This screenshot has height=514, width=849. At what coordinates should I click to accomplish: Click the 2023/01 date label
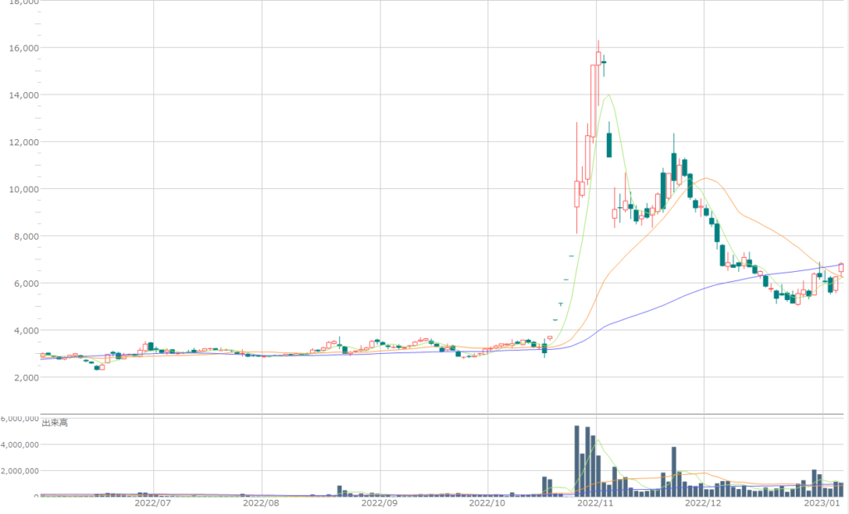[x=822, y=503]
